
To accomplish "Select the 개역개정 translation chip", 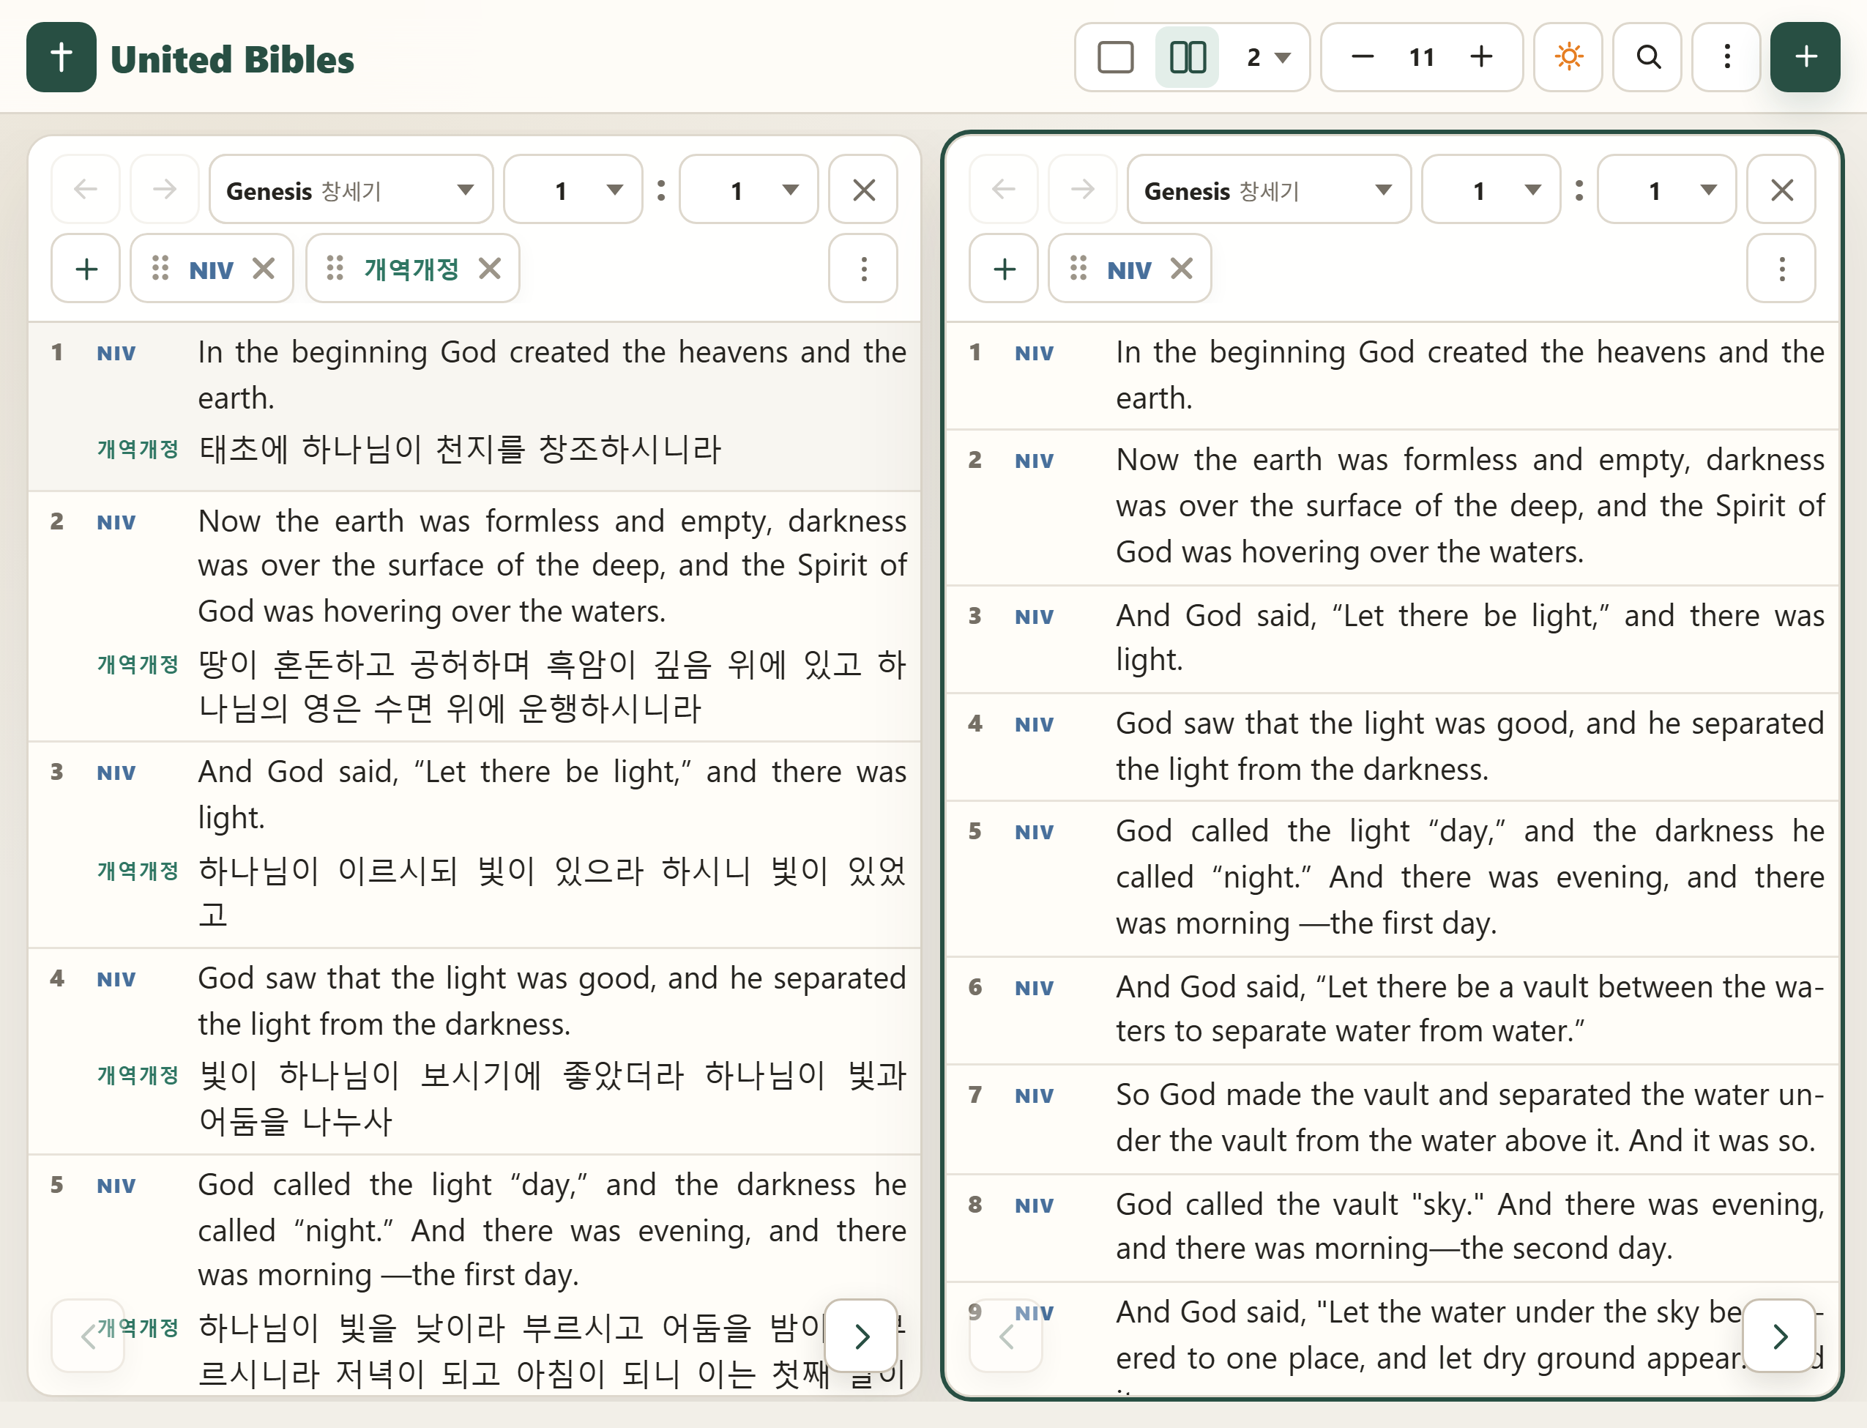I will [x=411, y=269].
